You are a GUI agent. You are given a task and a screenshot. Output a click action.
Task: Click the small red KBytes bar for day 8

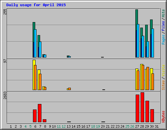coord(44,121)
